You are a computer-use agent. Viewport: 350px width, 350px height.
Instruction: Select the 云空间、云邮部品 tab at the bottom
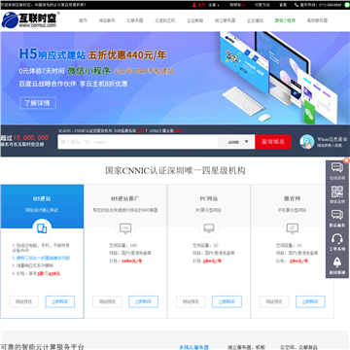pyautogui.click(x=298, y=347)
